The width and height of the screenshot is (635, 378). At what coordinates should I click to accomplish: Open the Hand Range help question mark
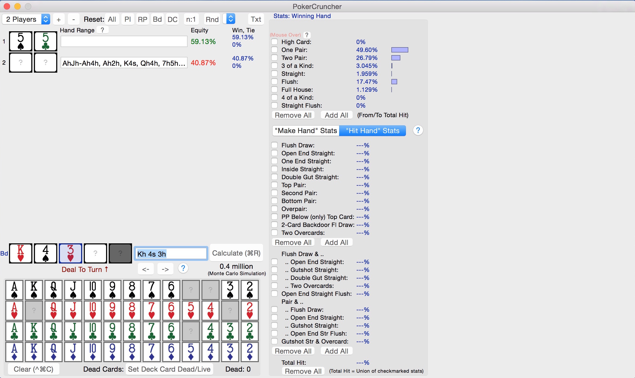pyautogui.click(x=102, y=30)
